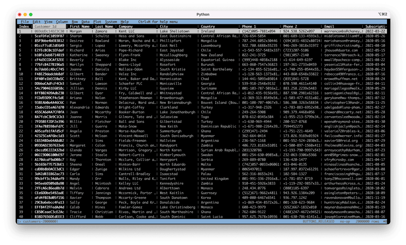Open the Plot menu
406x245 pixels.
tap(97, 22)
